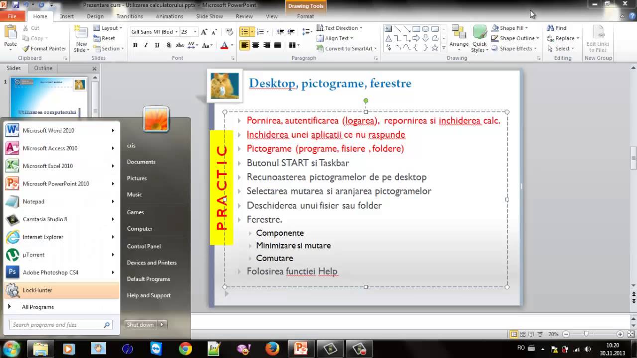The height and width of the screenshot is (358, 637).
Task: Open Text Direction dropdown
Action: coord(339,28)
